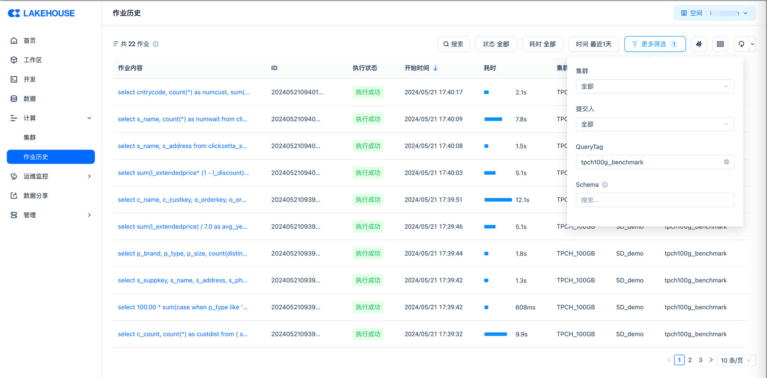Open the column settings icon
The image size is (767, 378).
pos(720,44)
